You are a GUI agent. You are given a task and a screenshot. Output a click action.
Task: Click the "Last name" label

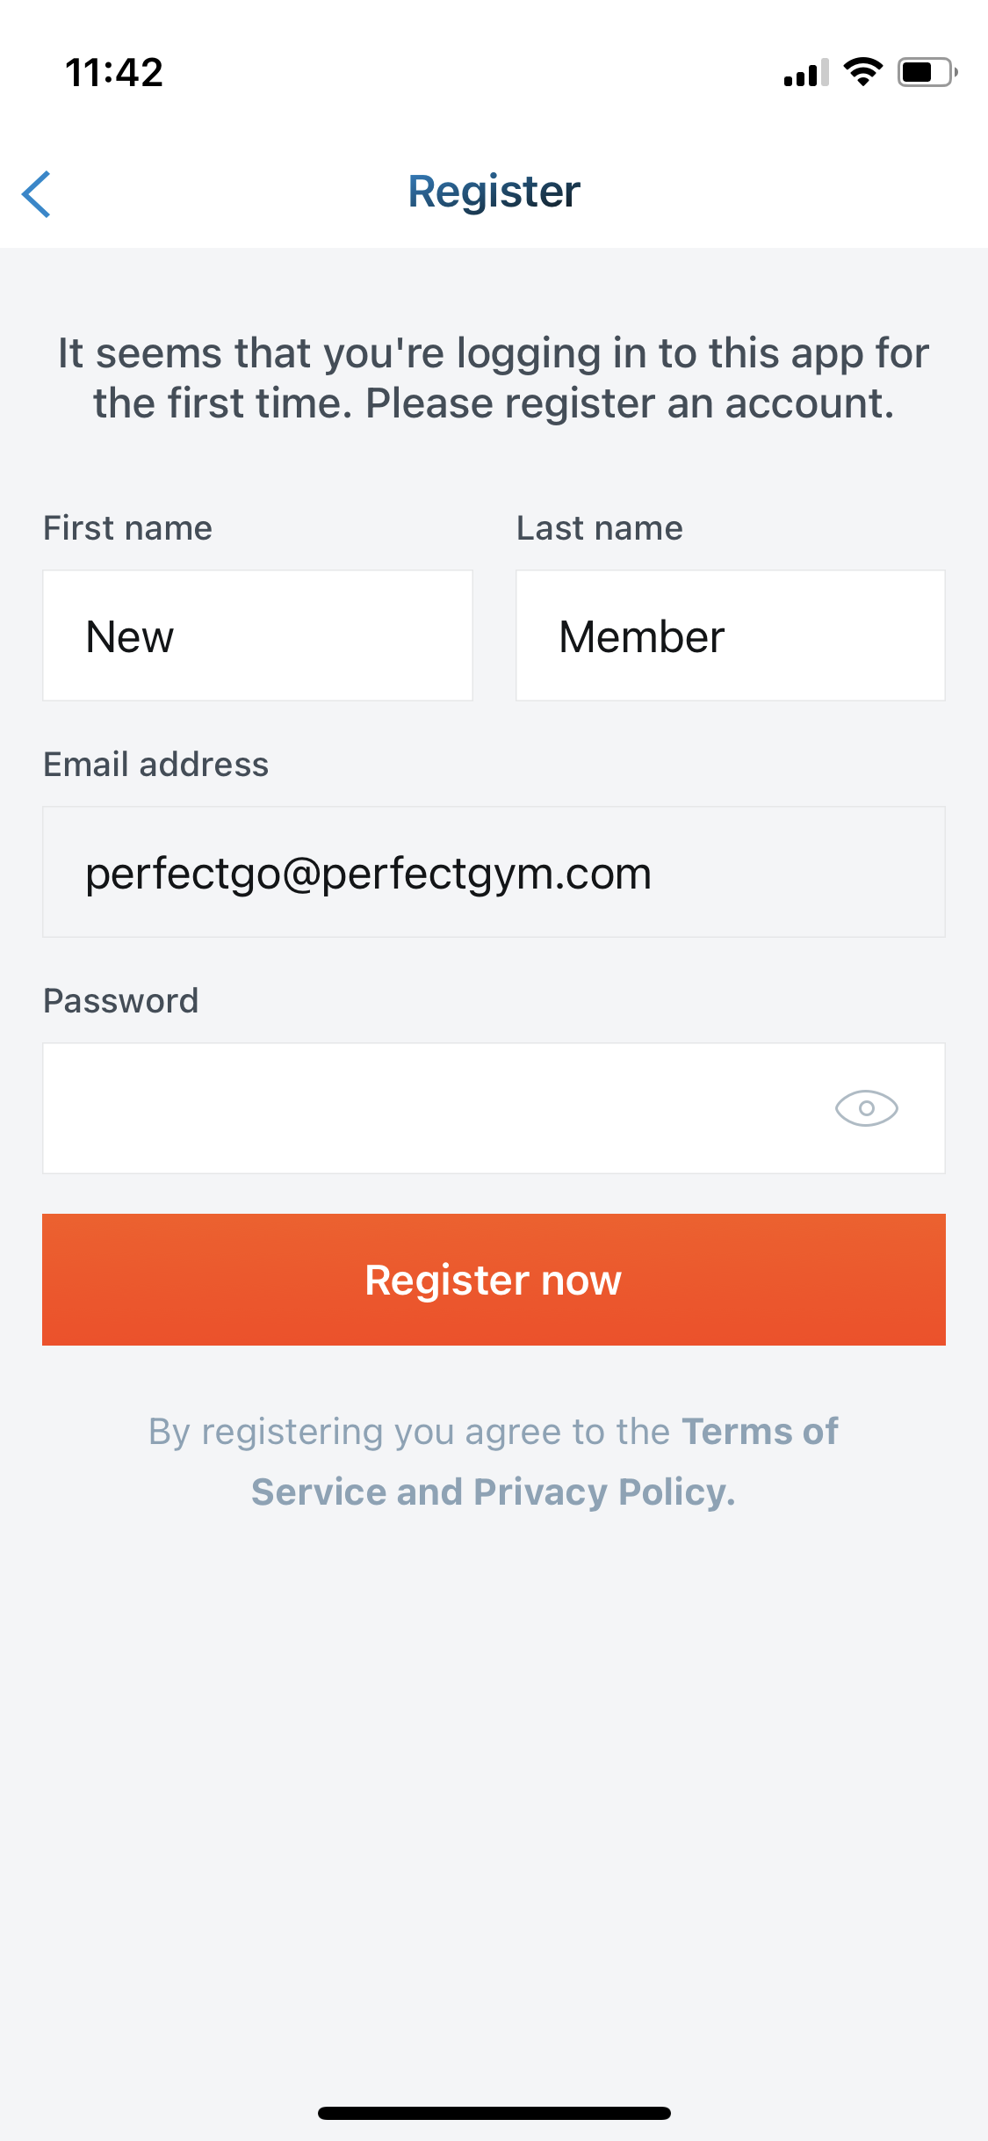[x=600, y=528]
